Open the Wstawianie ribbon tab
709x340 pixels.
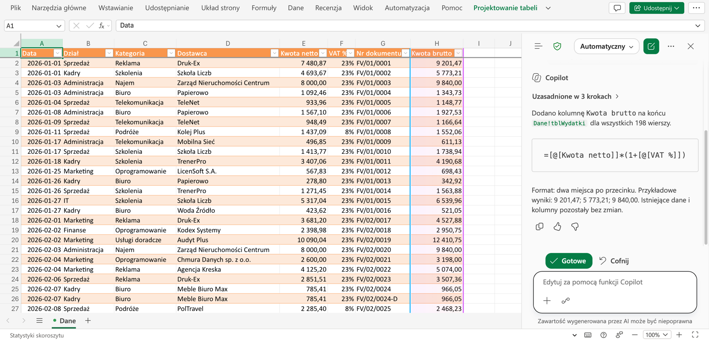116,8
